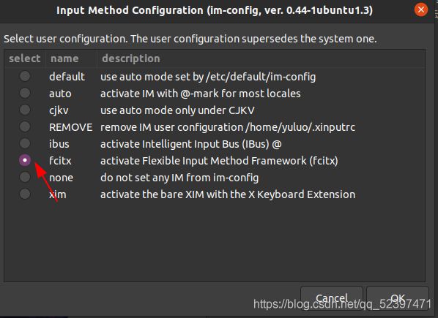
Task: Click the OK button
Action: (x=398, y=298)
